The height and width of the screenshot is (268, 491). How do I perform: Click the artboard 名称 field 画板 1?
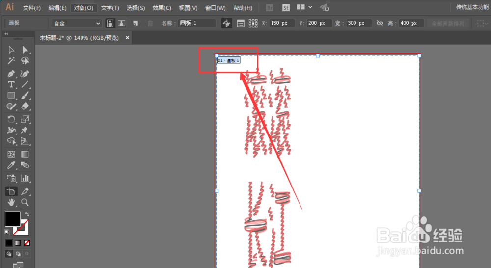(197, 23)
